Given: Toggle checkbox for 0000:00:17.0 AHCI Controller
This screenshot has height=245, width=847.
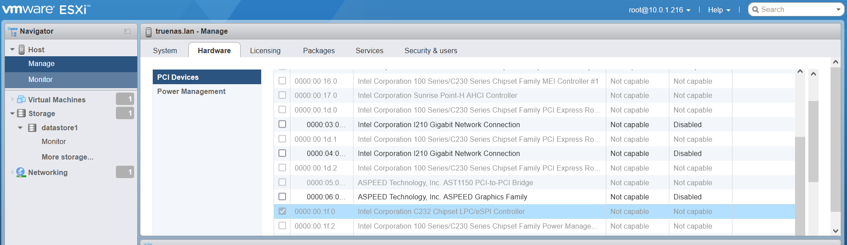Looking at the screenshot, I should (282, 95).
